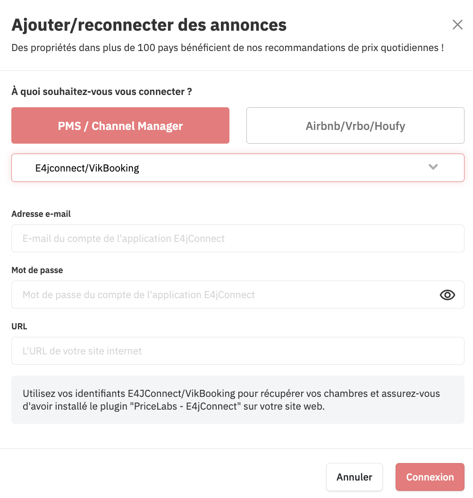Focus the Adresse e-mail input field
This screenshot has height=498, width=473.
pos(238,239)
